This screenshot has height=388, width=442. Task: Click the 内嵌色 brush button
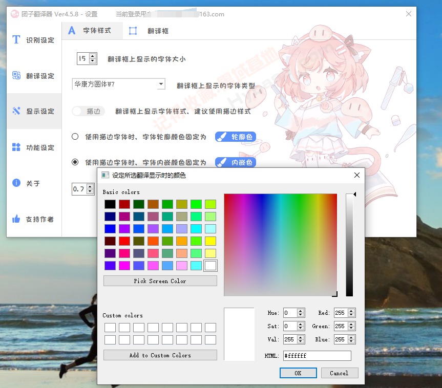pyautogui.click(x=236, y=162)
